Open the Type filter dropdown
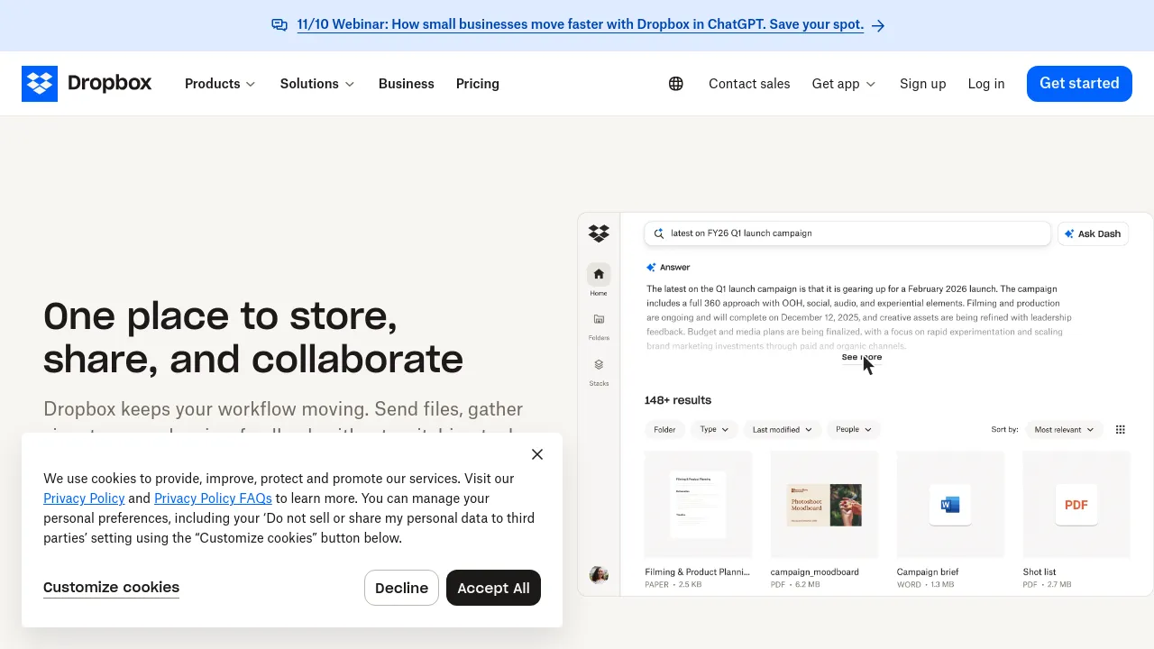1154x649 pixels. (715, 430)
